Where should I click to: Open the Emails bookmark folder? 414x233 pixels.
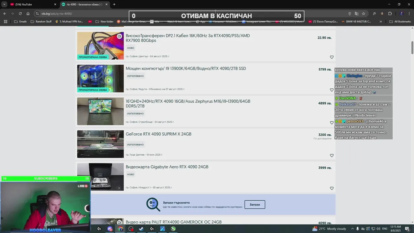pos(20,22)
